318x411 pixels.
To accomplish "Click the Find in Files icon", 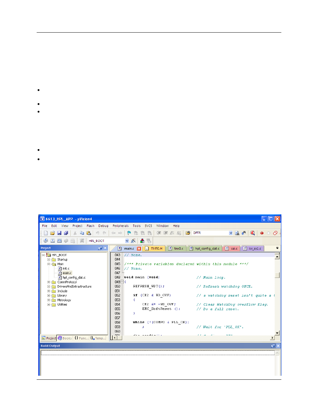I will point(188,233).
